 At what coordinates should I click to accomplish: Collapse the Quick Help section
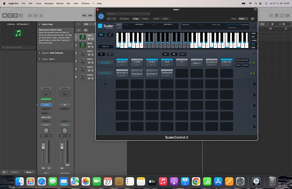(39, 24)
